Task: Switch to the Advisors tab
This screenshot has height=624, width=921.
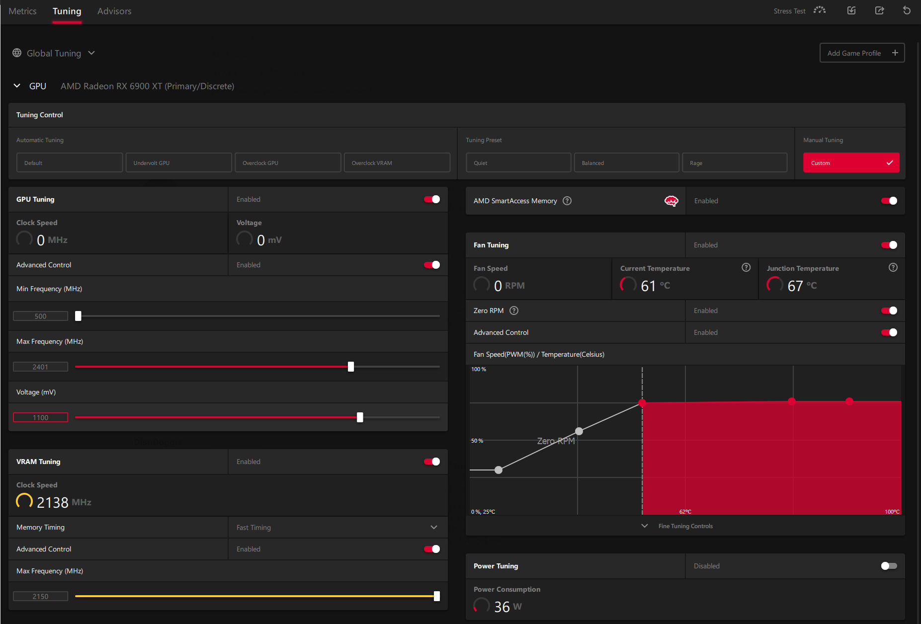Action: pos(114,11)
